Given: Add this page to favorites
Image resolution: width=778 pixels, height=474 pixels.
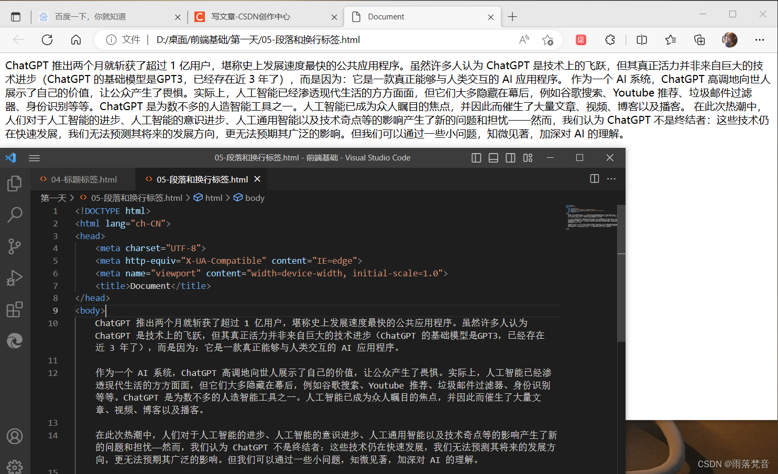Looking at the screenshot, I should 547,40.
